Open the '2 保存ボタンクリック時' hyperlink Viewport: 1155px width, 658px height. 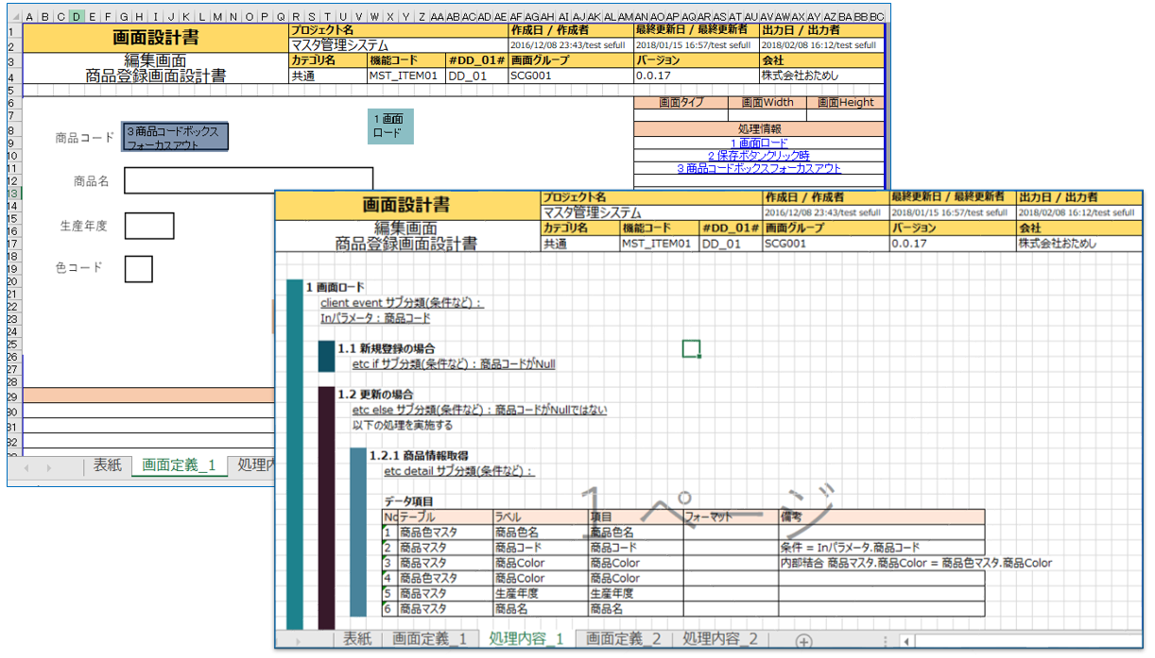pyautogui.click(x=759, y=156)
